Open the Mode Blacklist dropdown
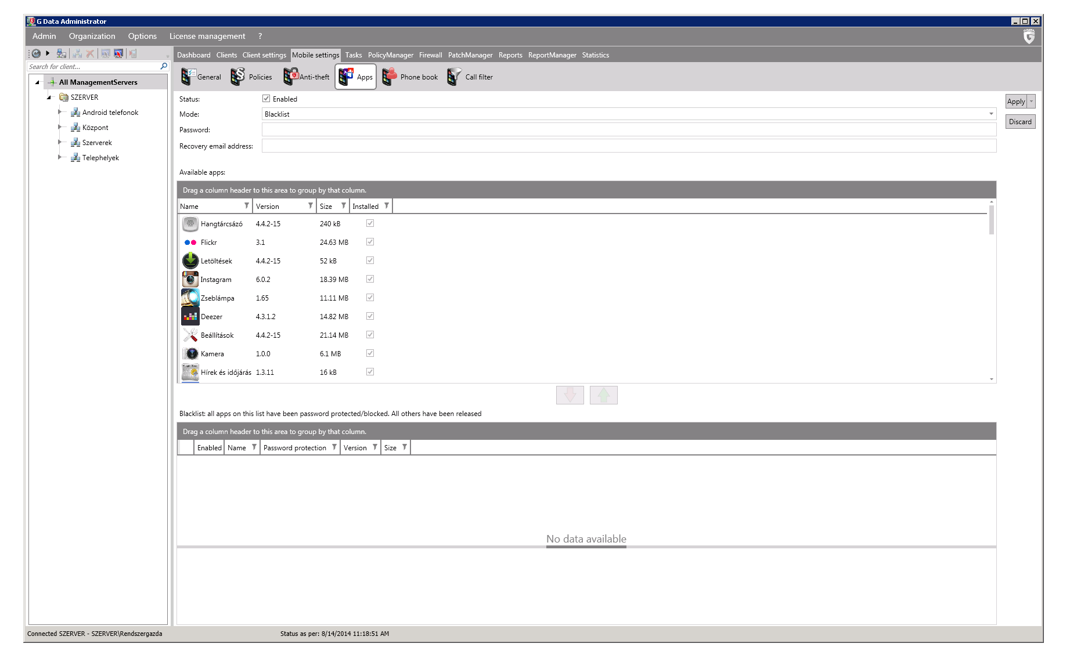The height and width of the screenshot is (658, 1070). 629,114
